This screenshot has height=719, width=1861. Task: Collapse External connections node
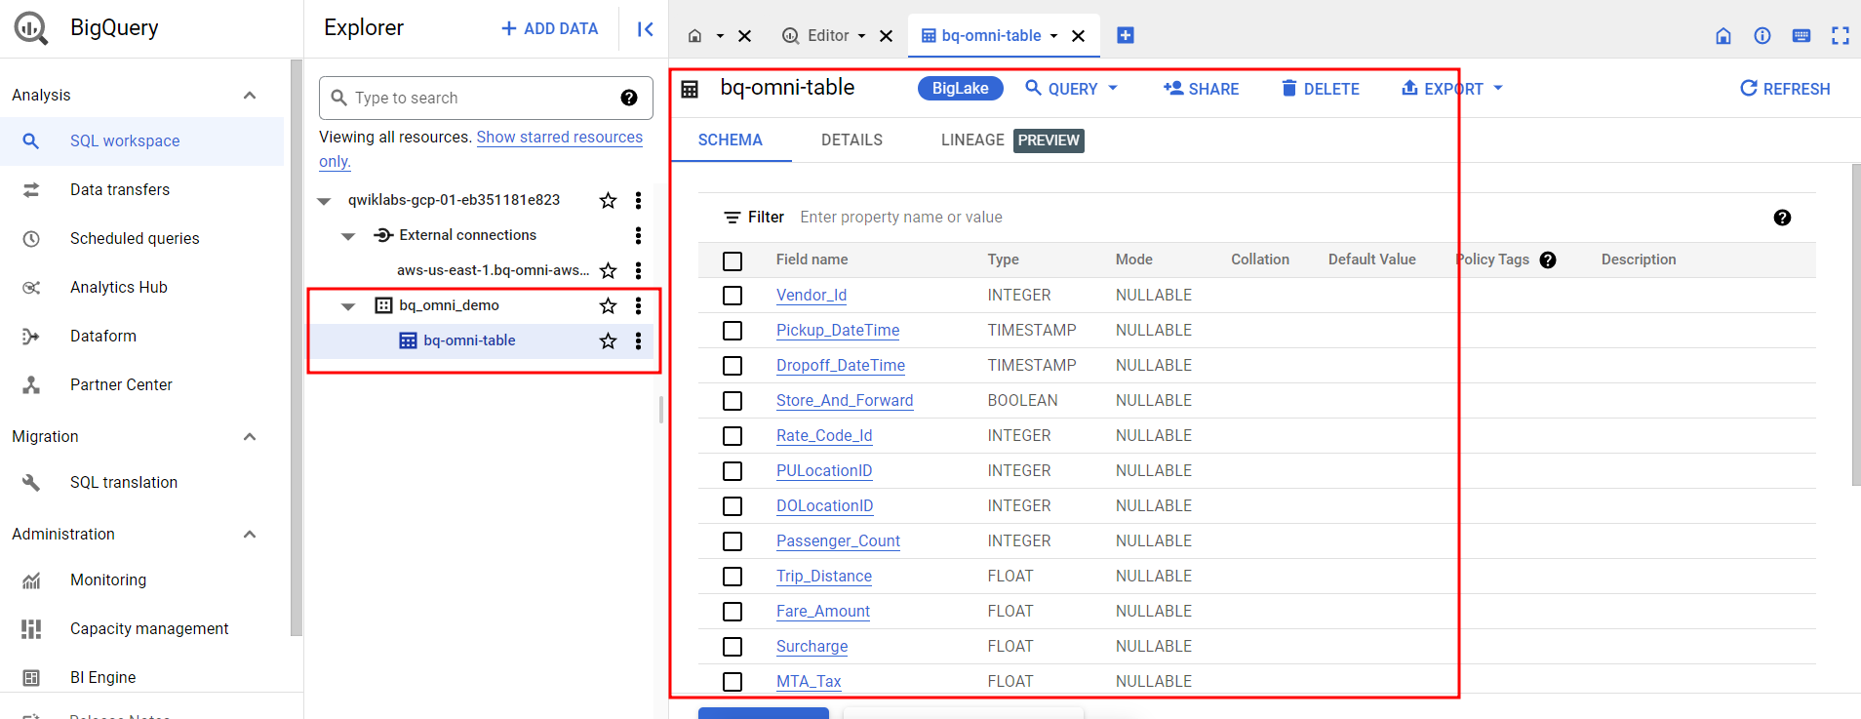point(348,236)
